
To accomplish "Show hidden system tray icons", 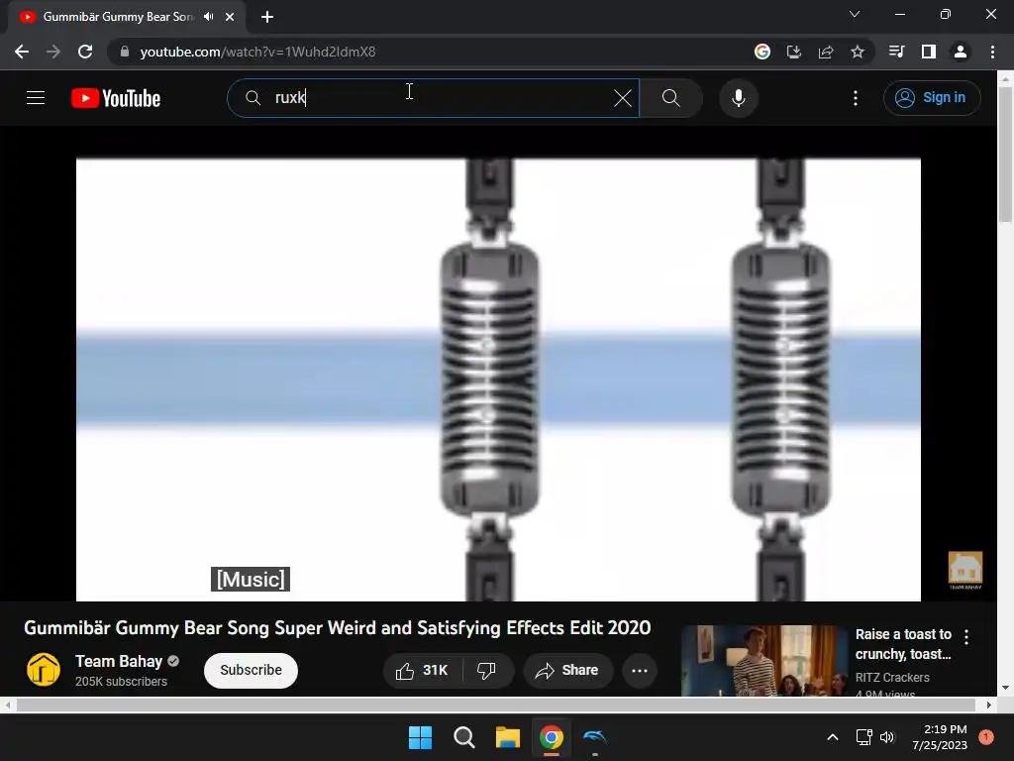I will pos(832,737).
